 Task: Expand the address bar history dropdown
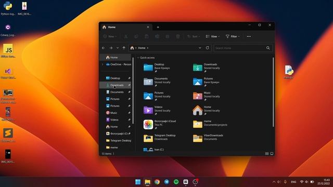[200, 48]
